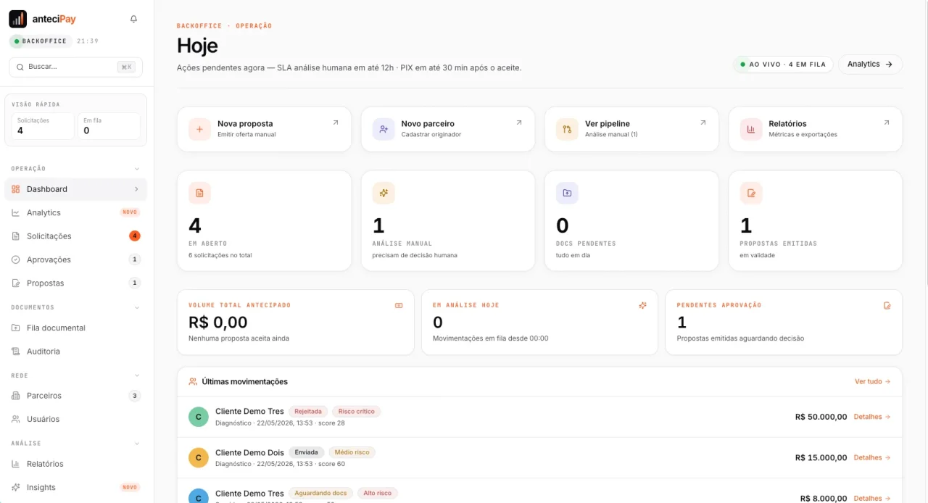Click the Aguardando docs tag
This screenshot has height=503, width=928.
tap(320, 493)
